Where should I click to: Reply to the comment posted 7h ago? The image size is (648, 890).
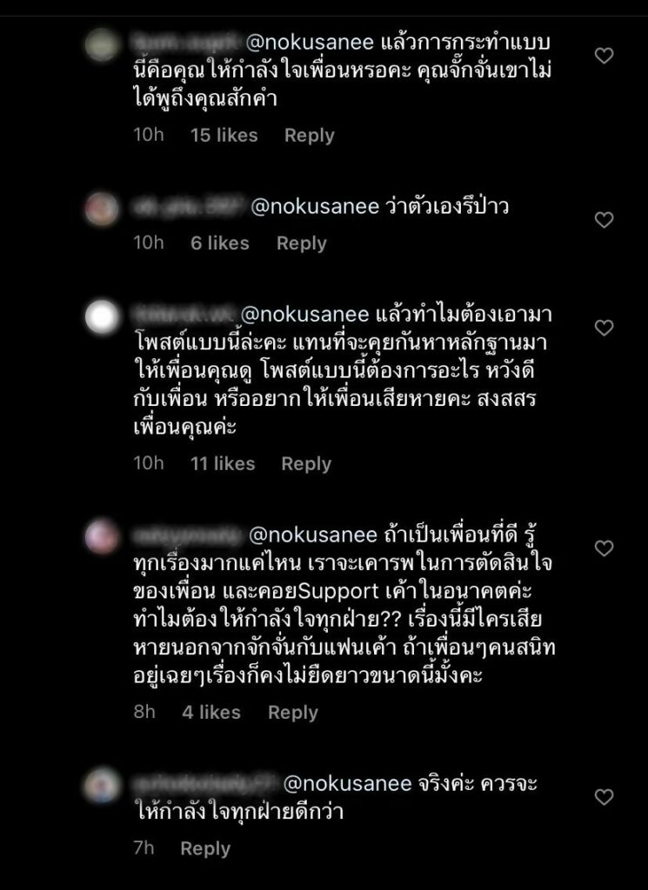tap(205, 849)
